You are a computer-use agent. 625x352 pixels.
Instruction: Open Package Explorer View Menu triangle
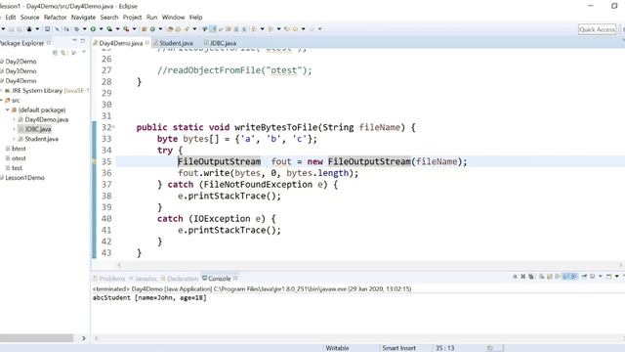[84, 52]
